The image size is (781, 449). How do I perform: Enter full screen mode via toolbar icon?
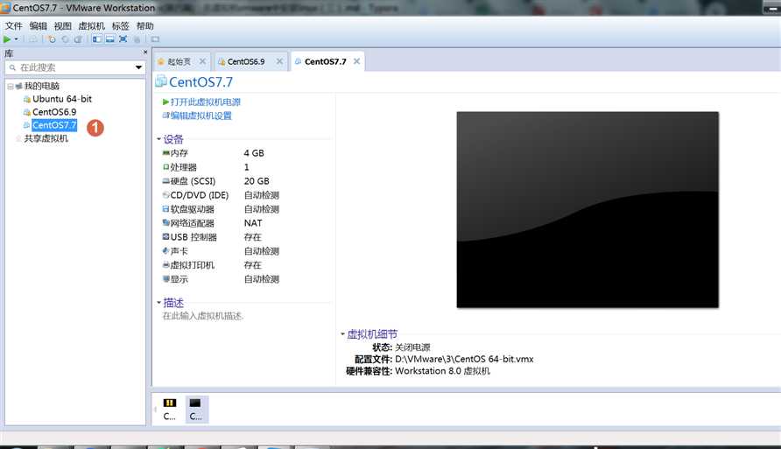[123, 39]
